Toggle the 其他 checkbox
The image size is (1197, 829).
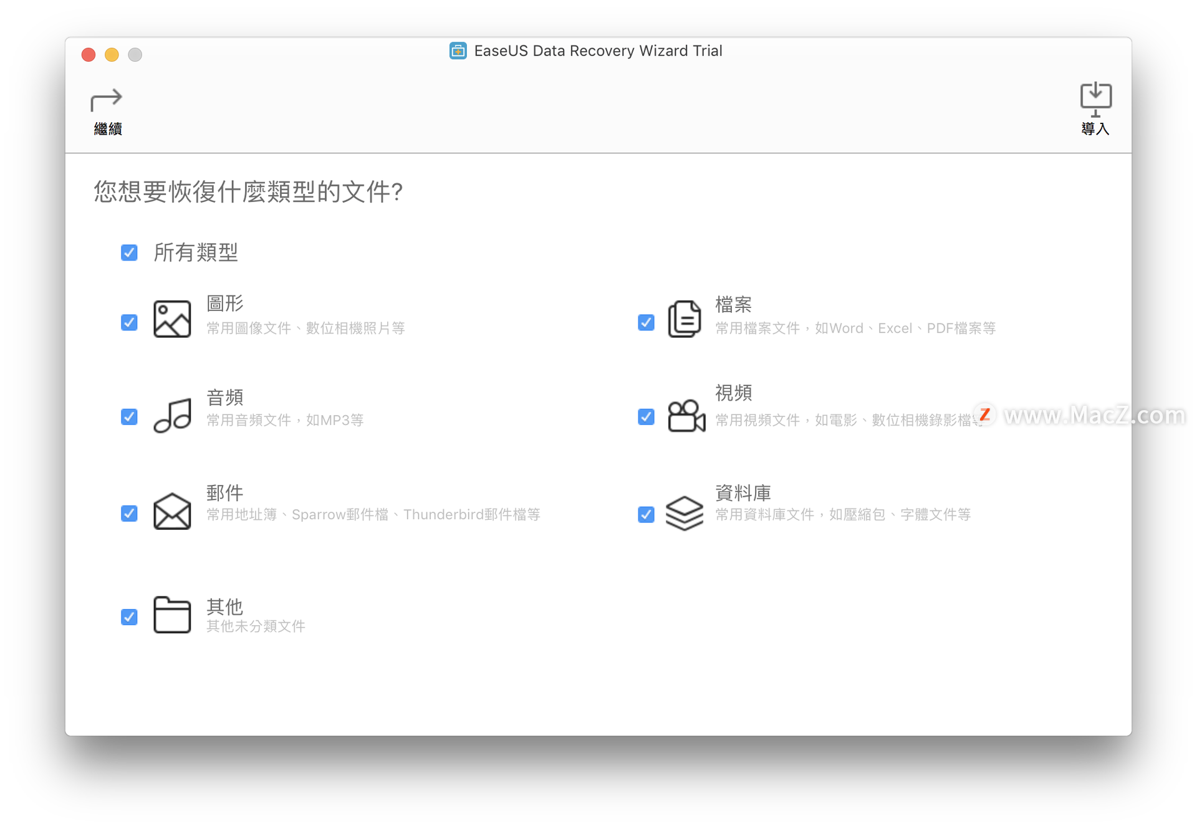click(x=129, y=617)
